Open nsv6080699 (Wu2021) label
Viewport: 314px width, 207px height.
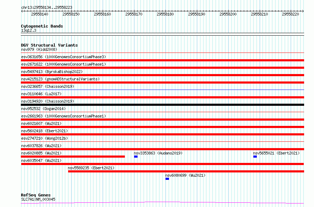[186, 175]
